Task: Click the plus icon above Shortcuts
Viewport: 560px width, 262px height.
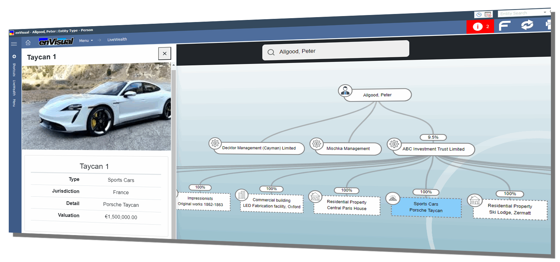Action: 14,57
